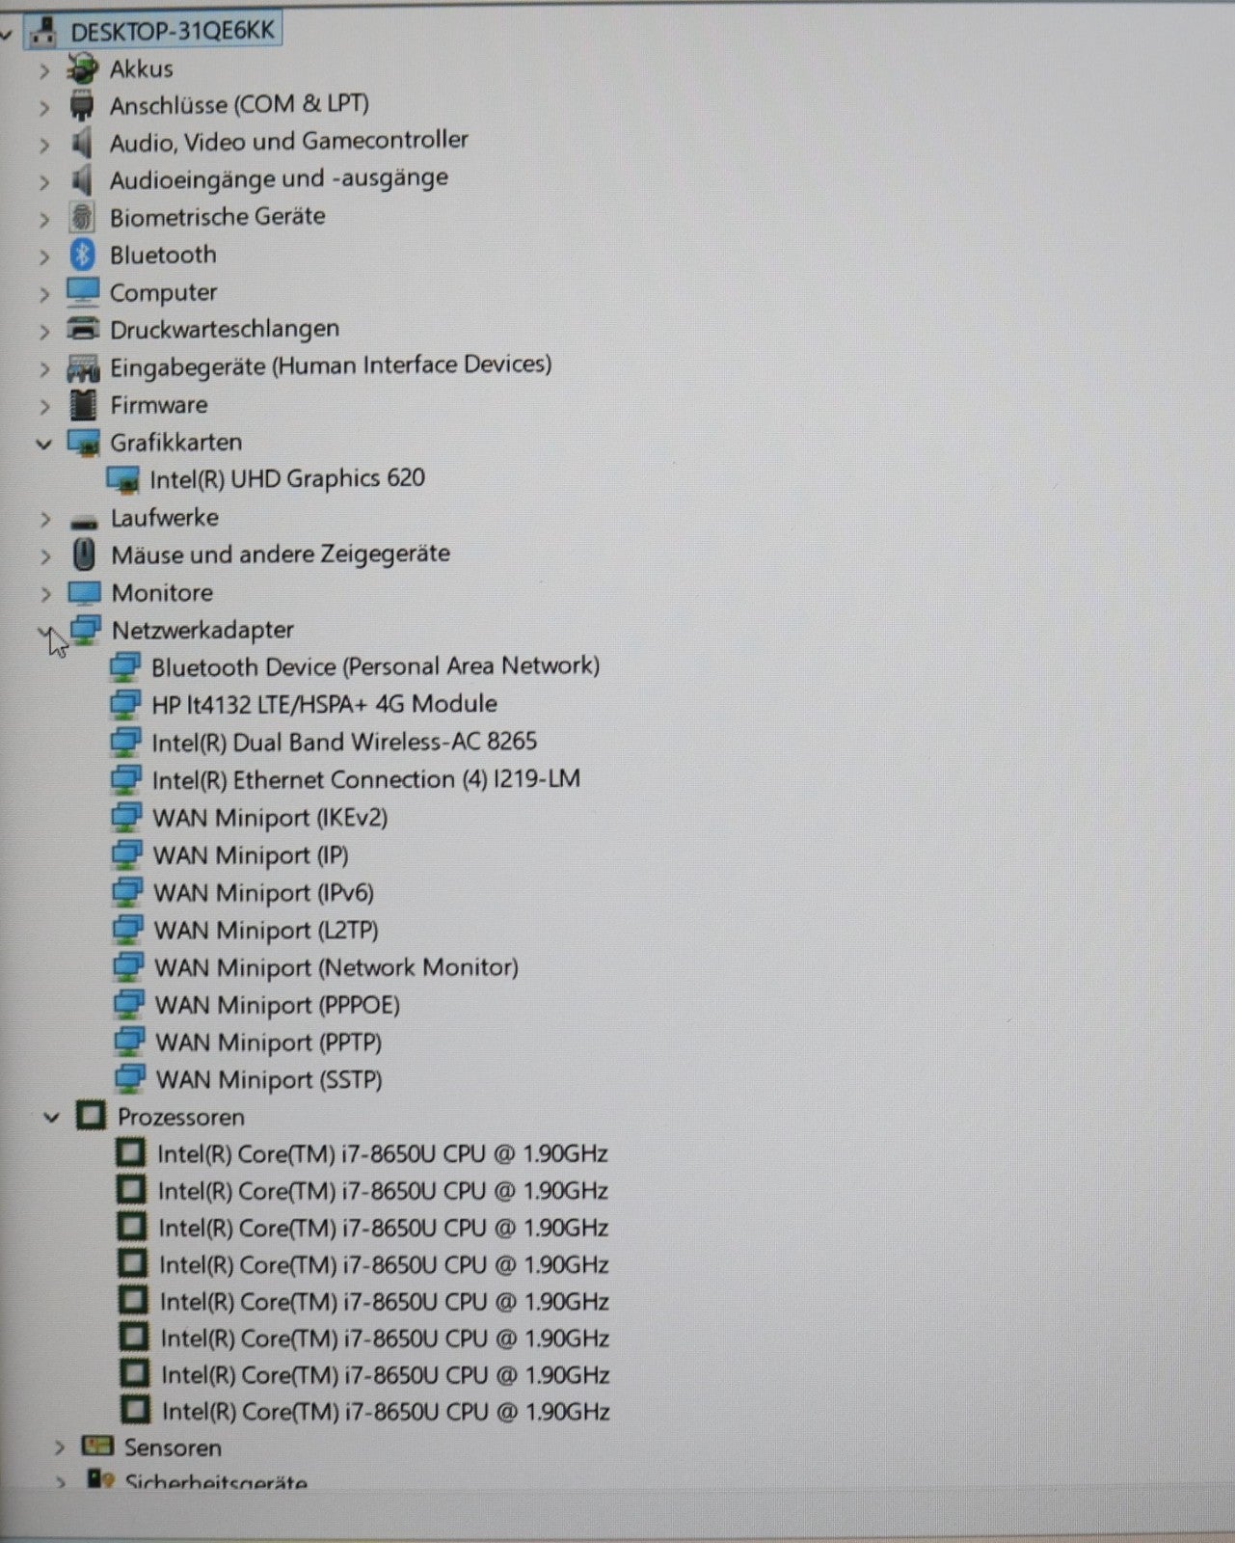Select Intel(R) Dual Band Wireless-AC 8265 adapter

point(343,742)
